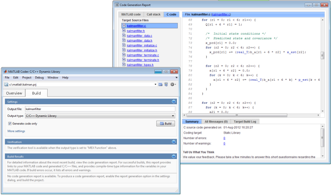Viewport: 331px width, 196px height.
Task: Open the Target Build Log tab
Action: pos(244,122)
